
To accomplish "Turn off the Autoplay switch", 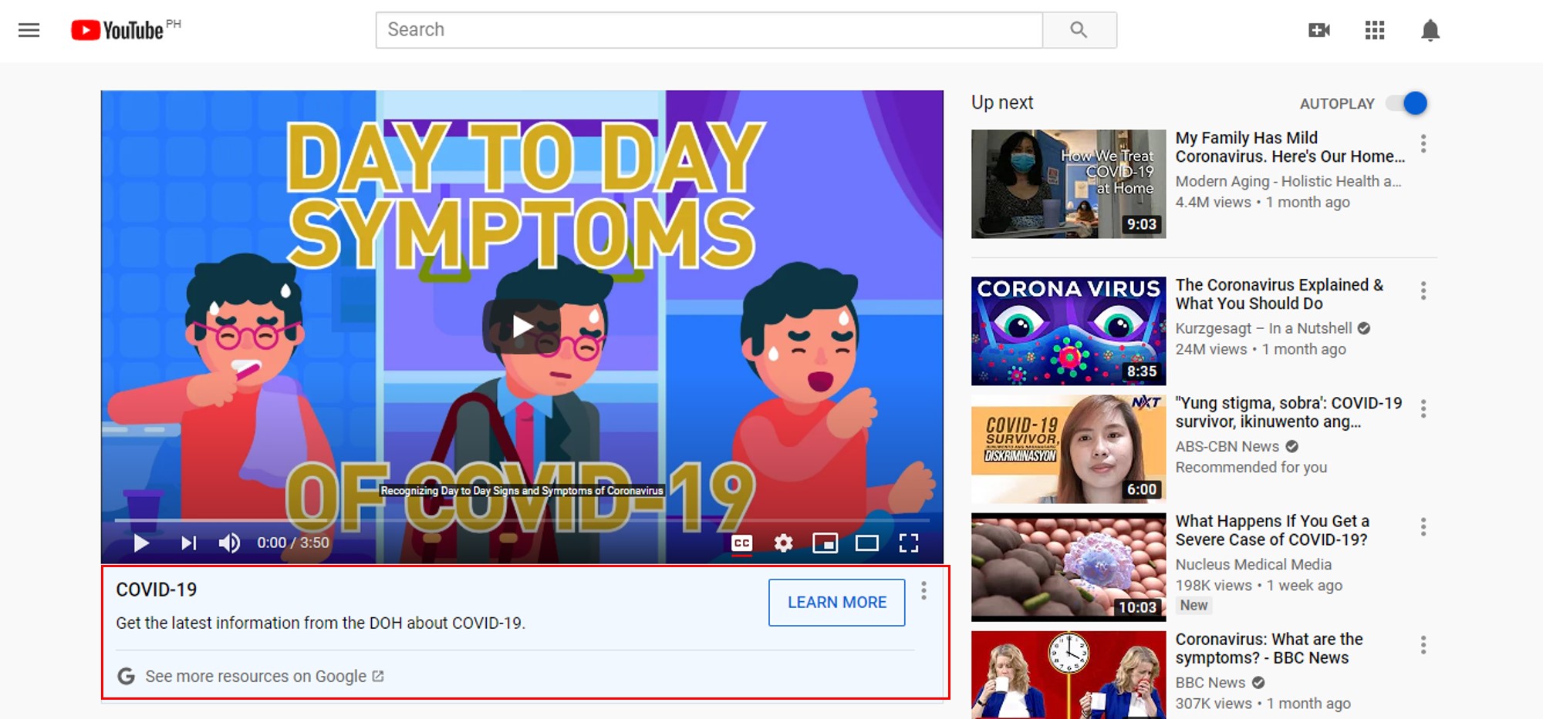I will [x=1407, y=103].
